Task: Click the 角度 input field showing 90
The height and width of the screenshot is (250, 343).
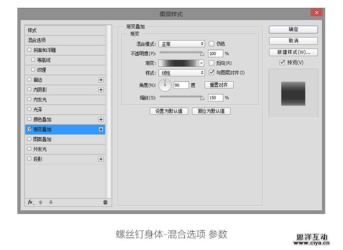Action: [181, 85]
